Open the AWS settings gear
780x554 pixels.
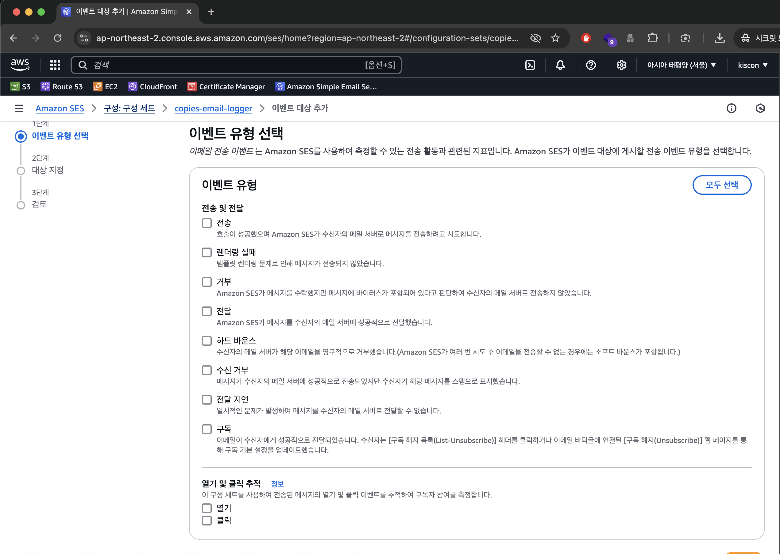pyautogui.click(x=621, y=65)
